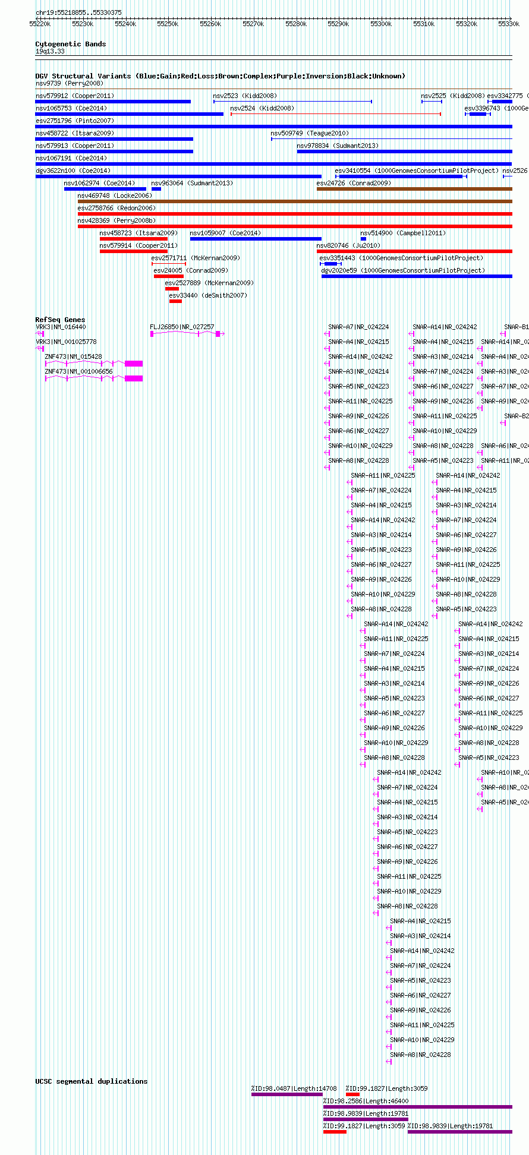Click the chr19:55218855..55330375 coordinate label
This screenshot has width=529, height=1155.
[x=78, y=12]
